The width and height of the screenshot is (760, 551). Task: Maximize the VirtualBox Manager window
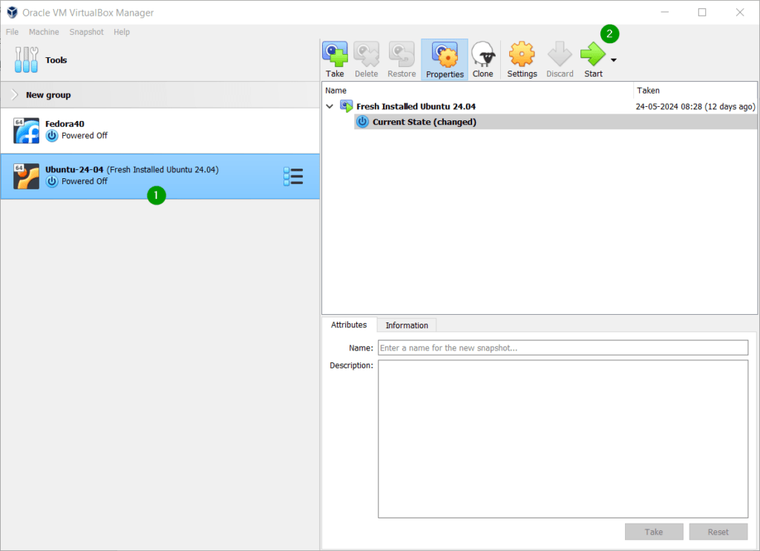point(702,12)
